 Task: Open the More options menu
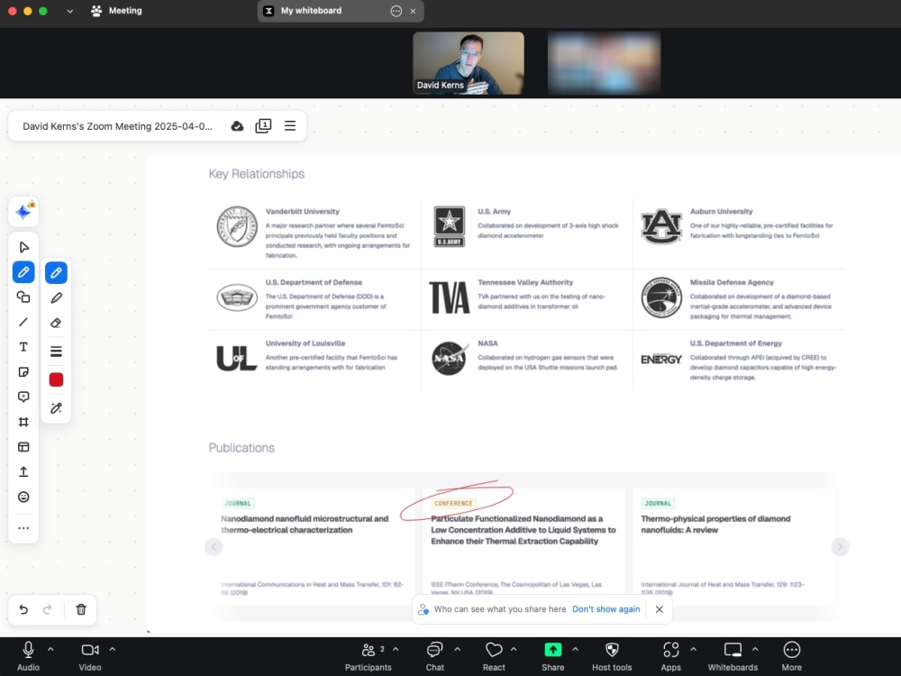pyautogui.click(x=791, y=656)
